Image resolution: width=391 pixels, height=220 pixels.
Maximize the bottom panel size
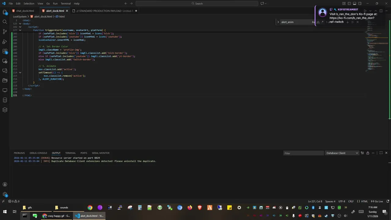(381, 153)
